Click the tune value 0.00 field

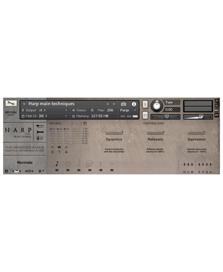click(x=172, y=110)
